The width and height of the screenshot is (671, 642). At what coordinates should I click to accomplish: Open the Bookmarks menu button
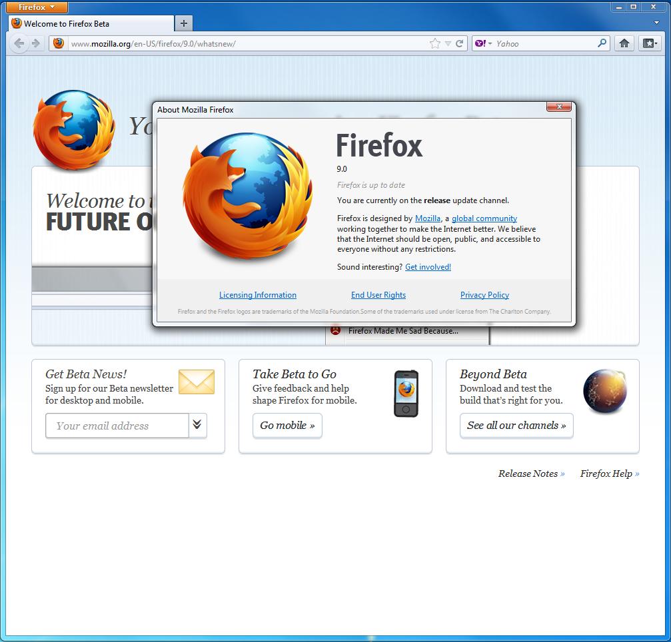coord(650,43)
